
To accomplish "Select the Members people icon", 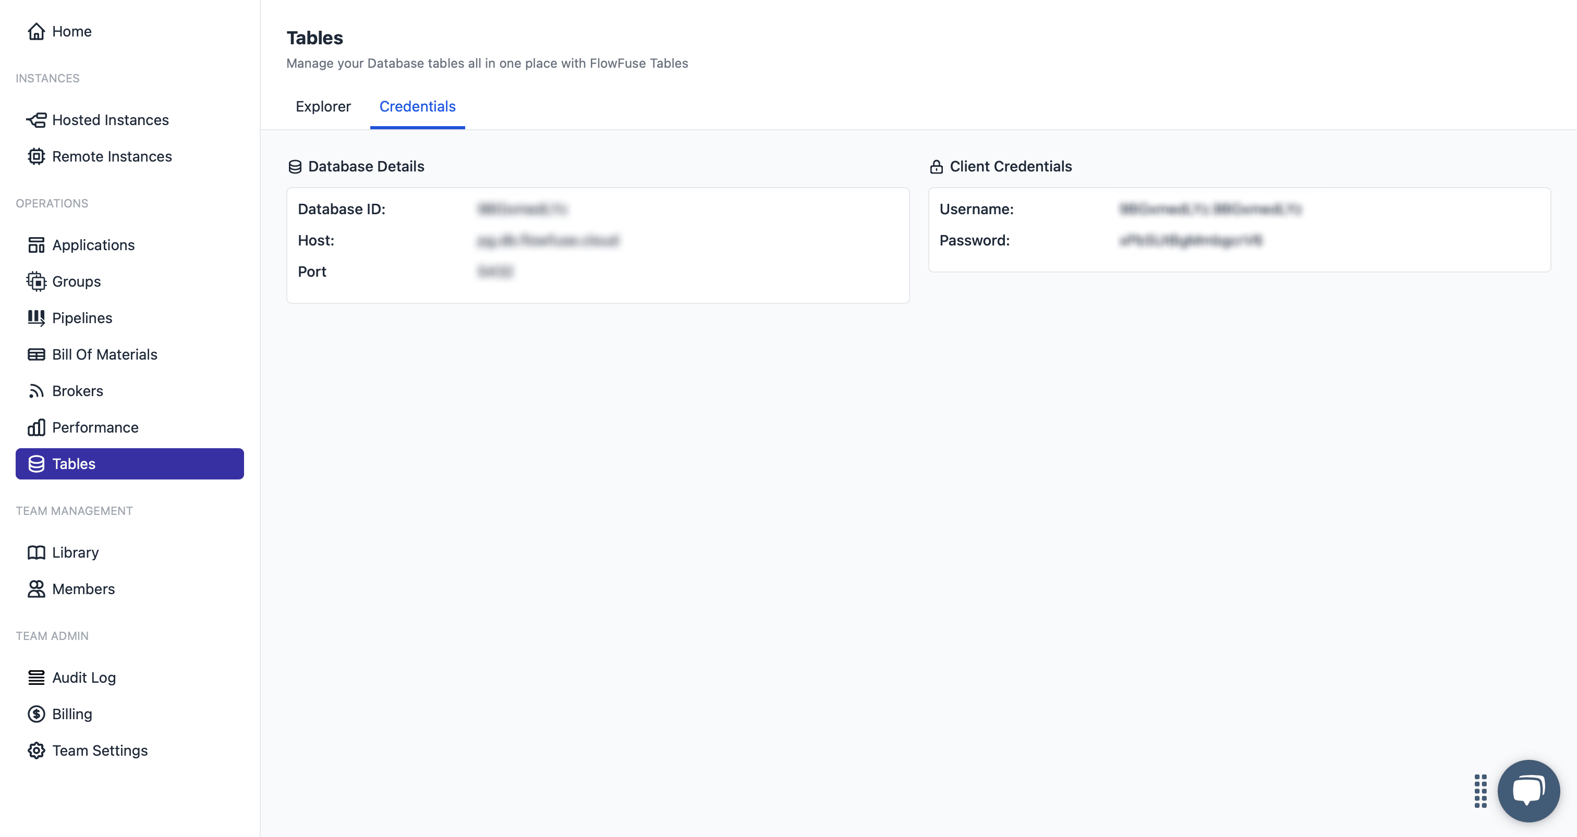I will click(x=36, y=588).
